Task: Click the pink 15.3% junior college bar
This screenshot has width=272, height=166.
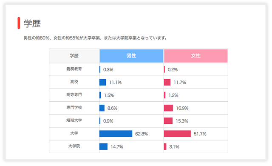Action: (x=168, y=121)
